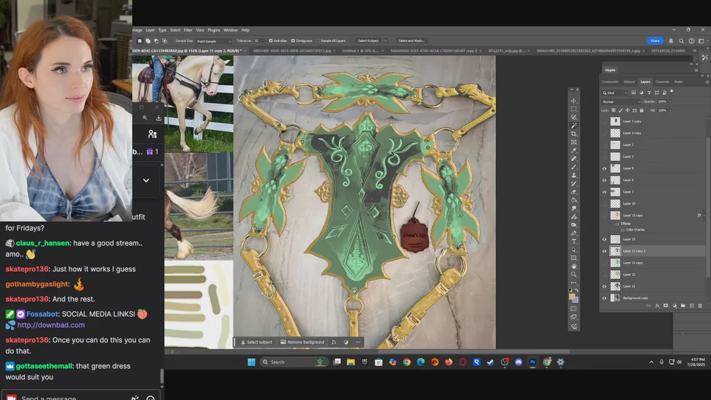Click Select Subject in options bar
The width and height of the screenshot is (711, 400).
pyautogui.click(x=368, y=41)
